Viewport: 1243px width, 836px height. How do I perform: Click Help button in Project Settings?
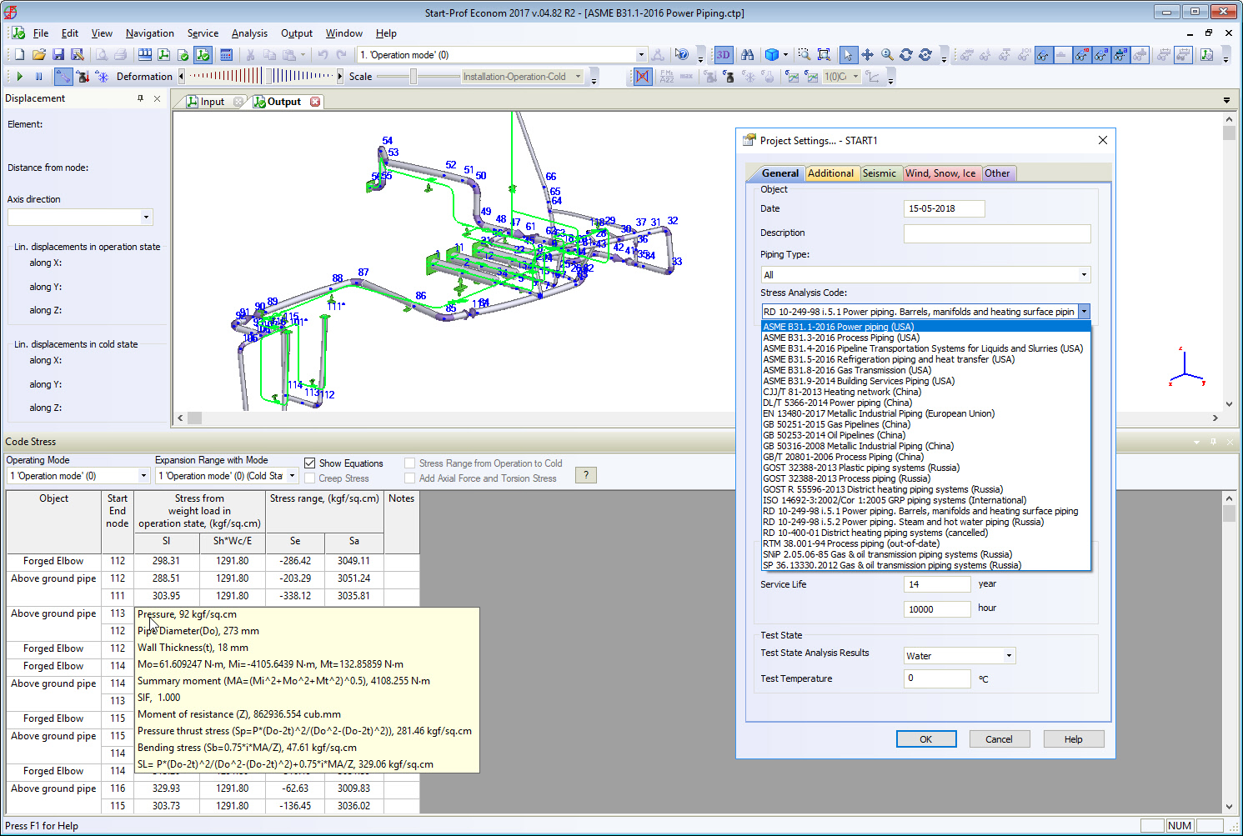[1074, 739]
